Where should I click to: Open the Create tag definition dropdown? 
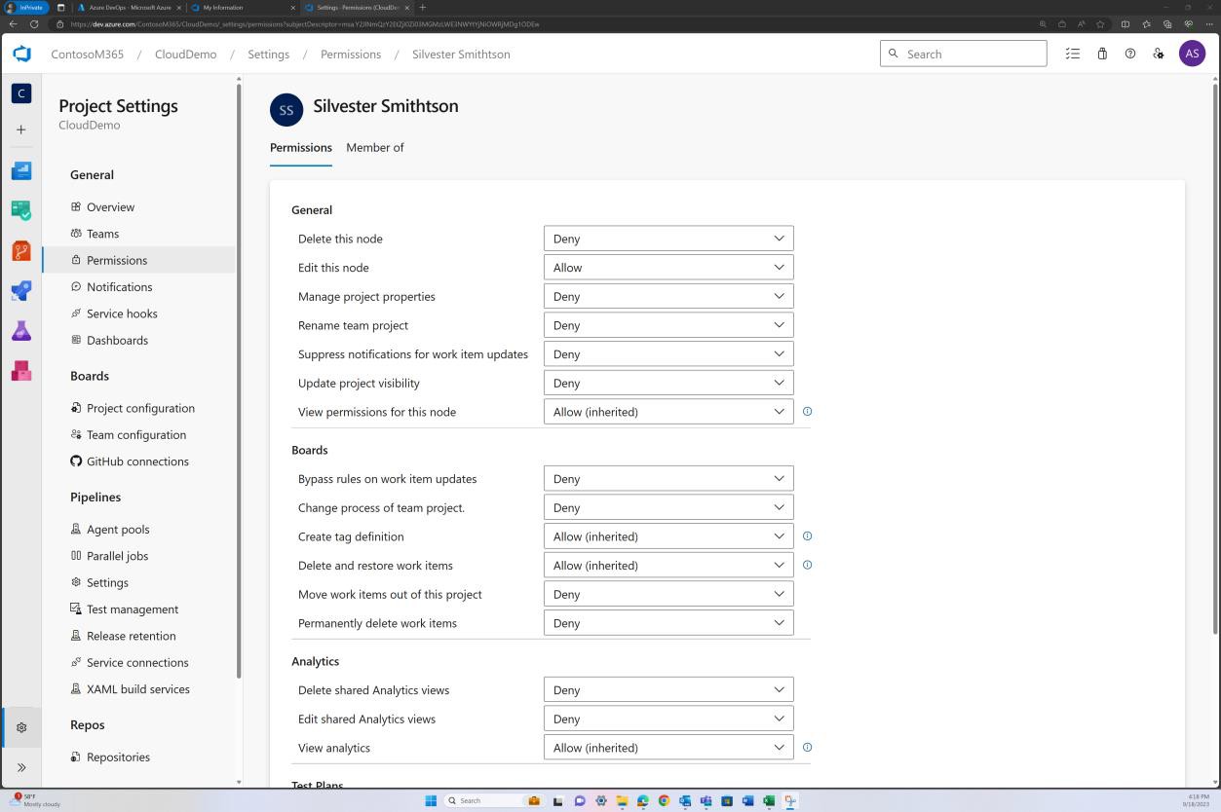point(668,535)
